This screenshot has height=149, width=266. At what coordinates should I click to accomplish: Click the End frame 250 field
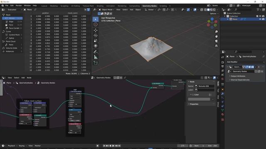click(x=212, y=146)
